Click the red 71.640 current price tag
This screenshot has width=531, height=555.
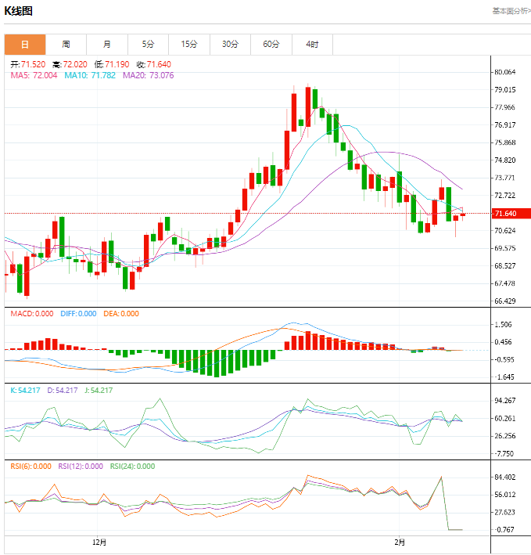(x=511, y=214)
